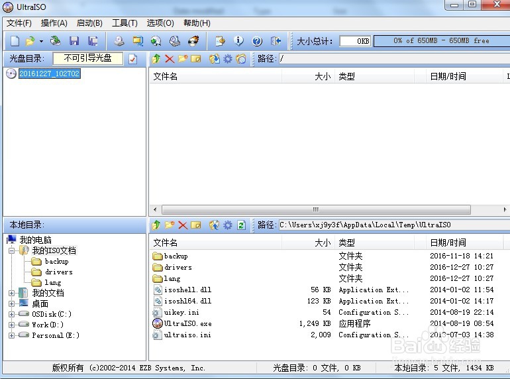Image resolution: width=510 pixels, height=379 pixels.
Task: Go up a folder in local pane
Action: [x=156, y=225]
